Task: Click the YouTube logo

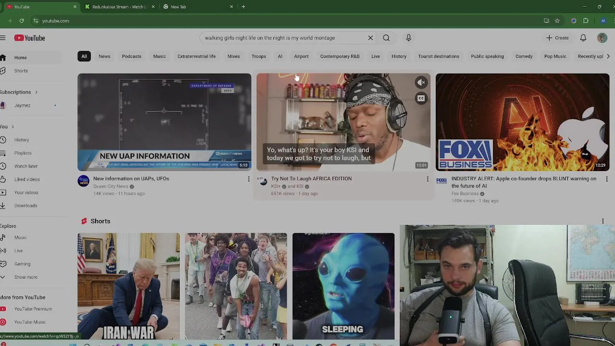Action: tap(29, 38)
